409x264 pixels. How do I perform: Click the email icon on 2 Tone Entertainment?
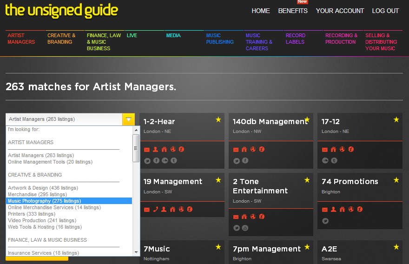236,217
